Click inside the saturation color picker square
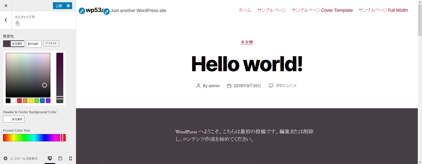 pos(28,75)
